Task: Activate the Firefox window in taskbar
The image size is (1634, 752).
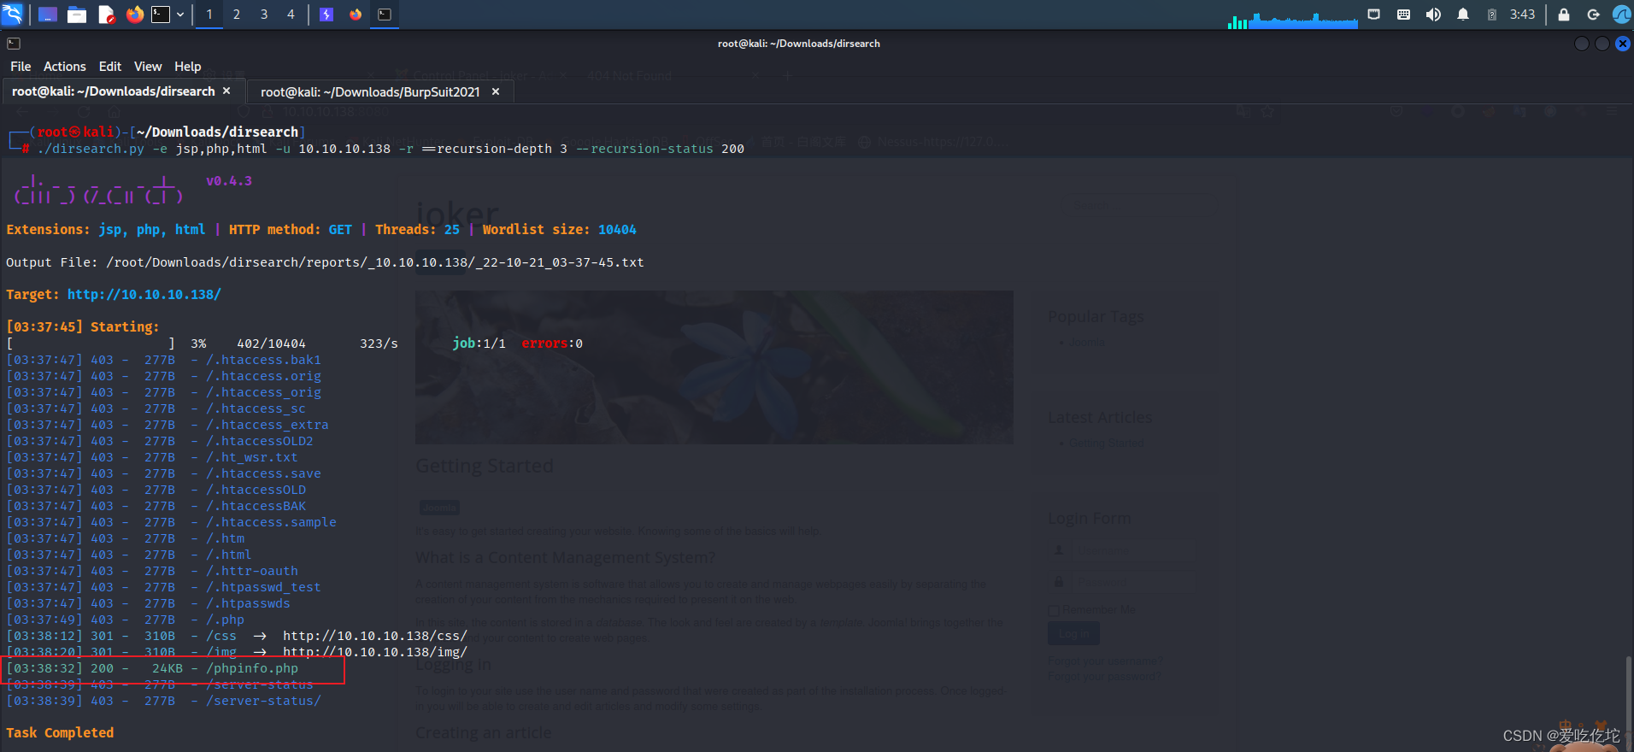Action: [356, 15]
